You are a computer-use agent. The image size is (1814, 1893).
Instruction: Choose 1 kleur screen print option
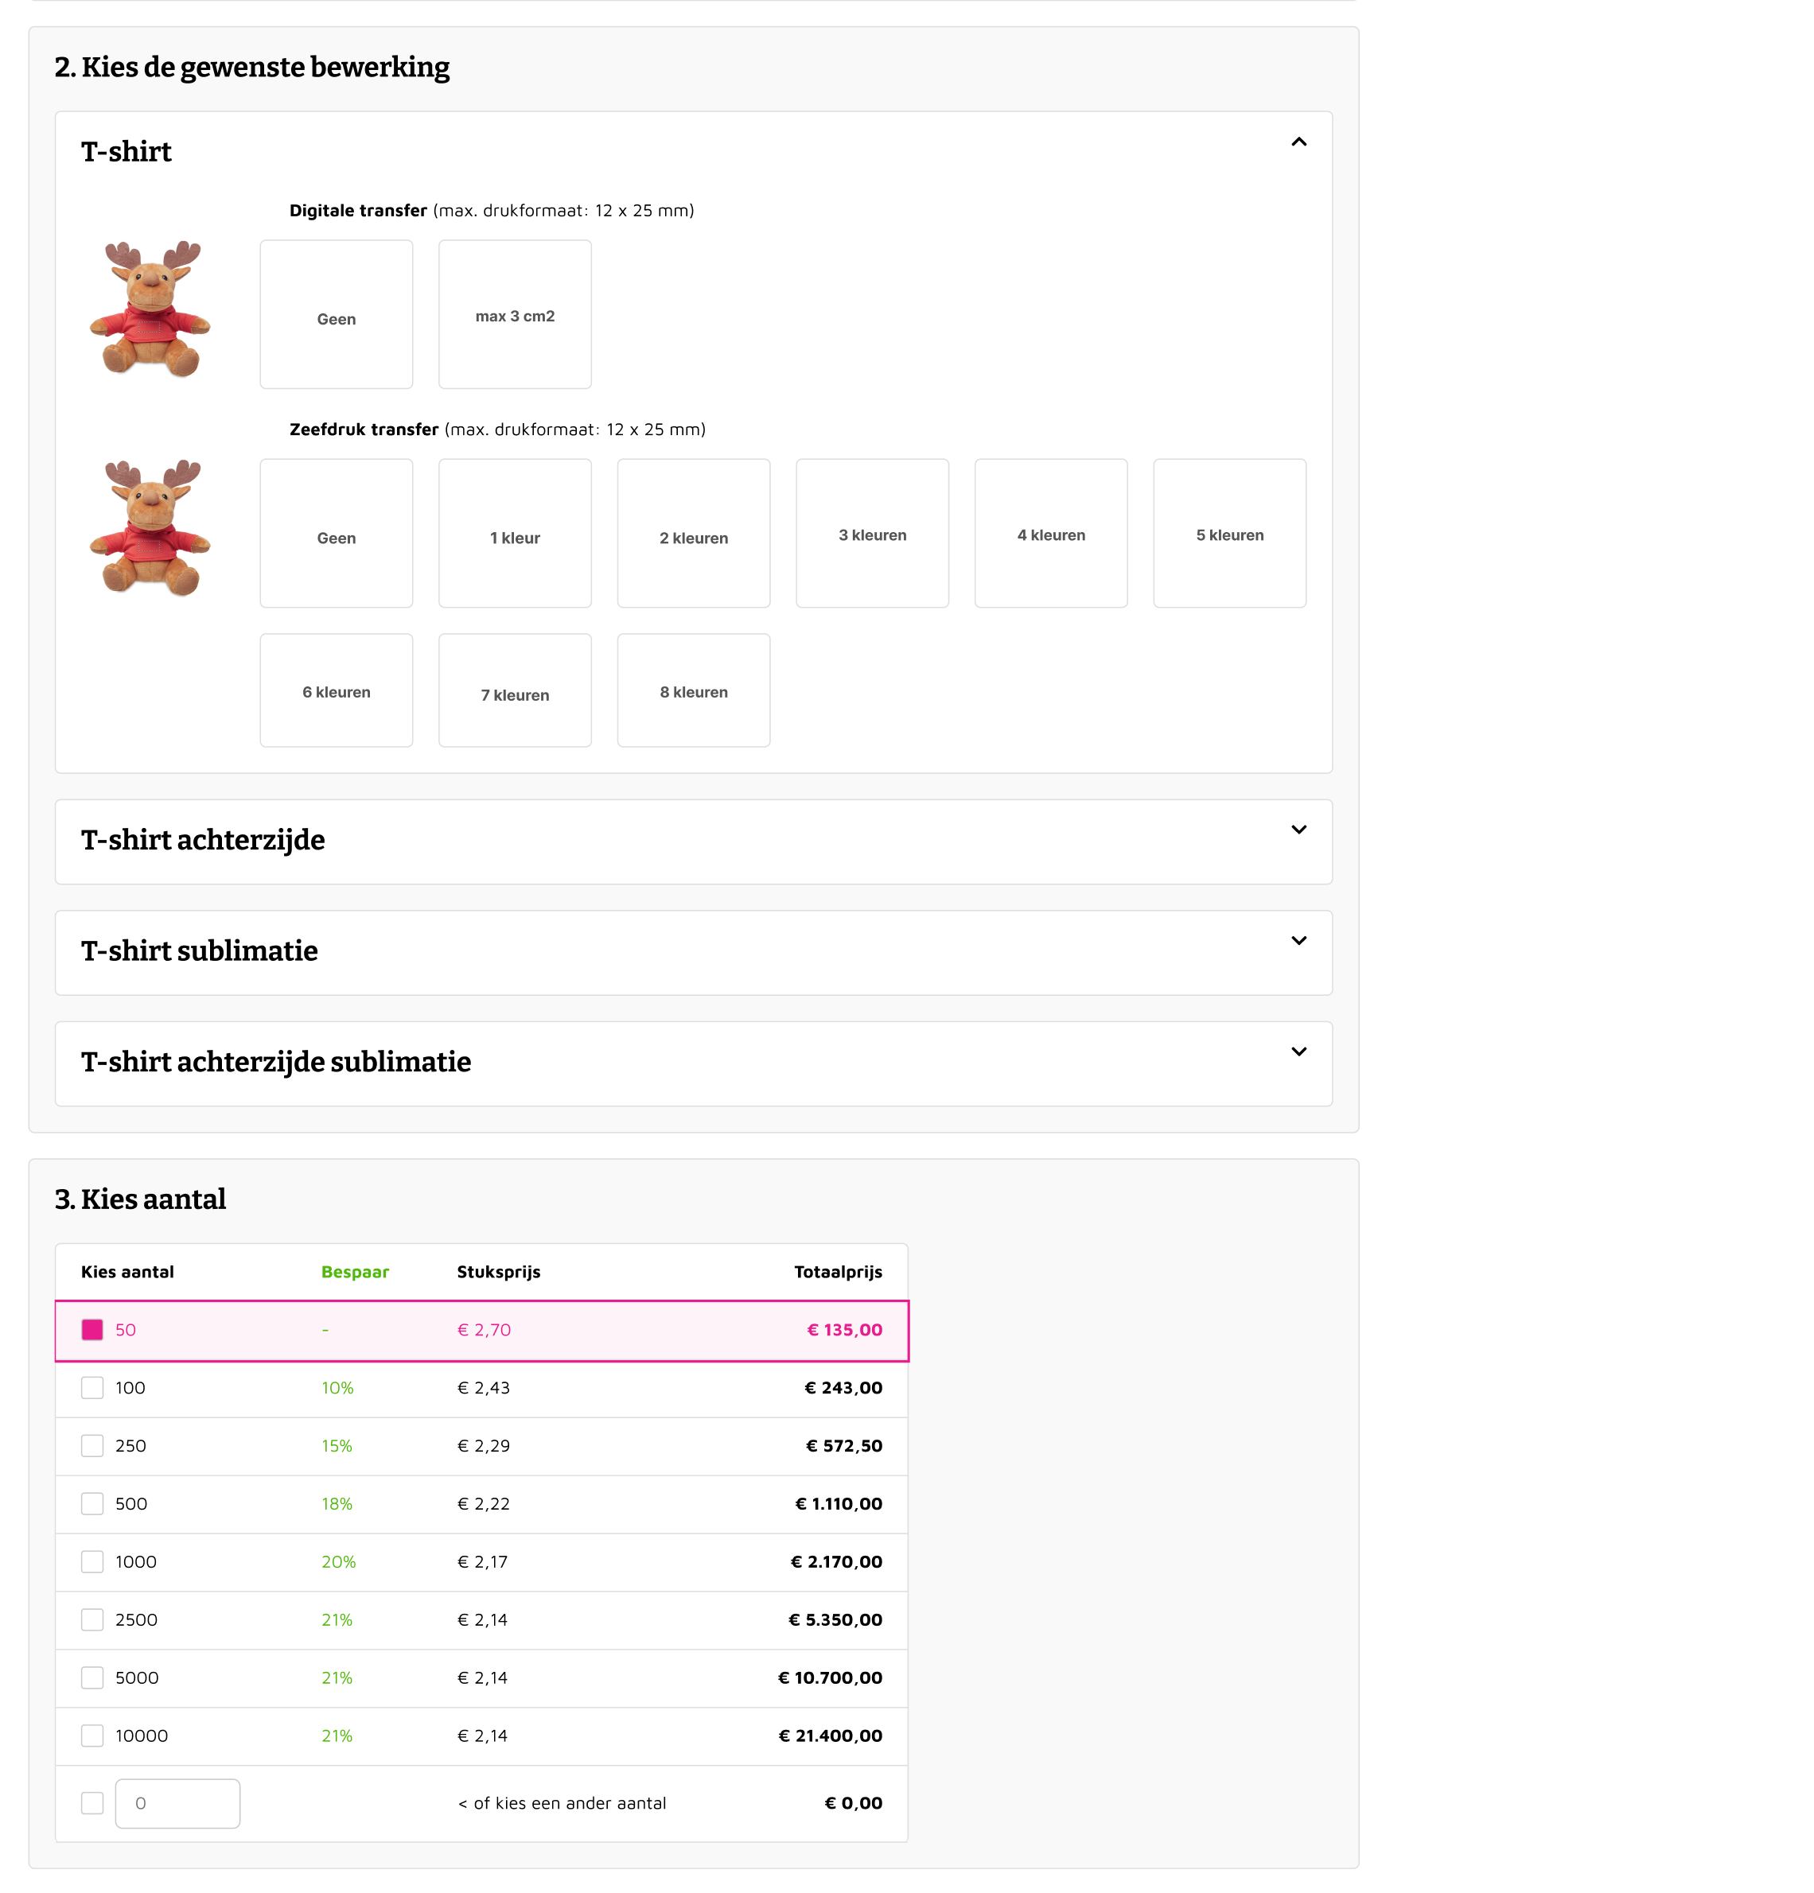515,533
